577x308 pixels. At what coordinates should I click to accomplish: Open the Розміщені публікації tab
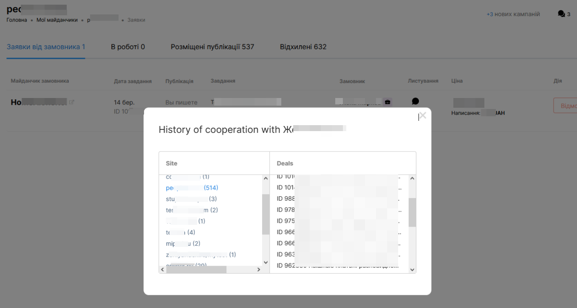tap(212, 47)
